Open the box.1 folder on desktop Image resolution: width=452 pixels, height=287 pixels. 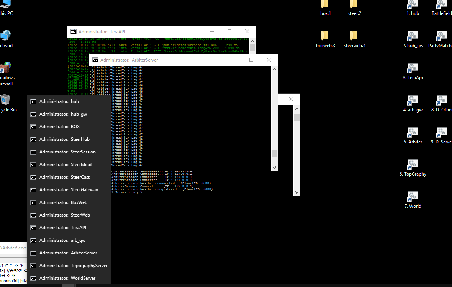pos(326,8)
